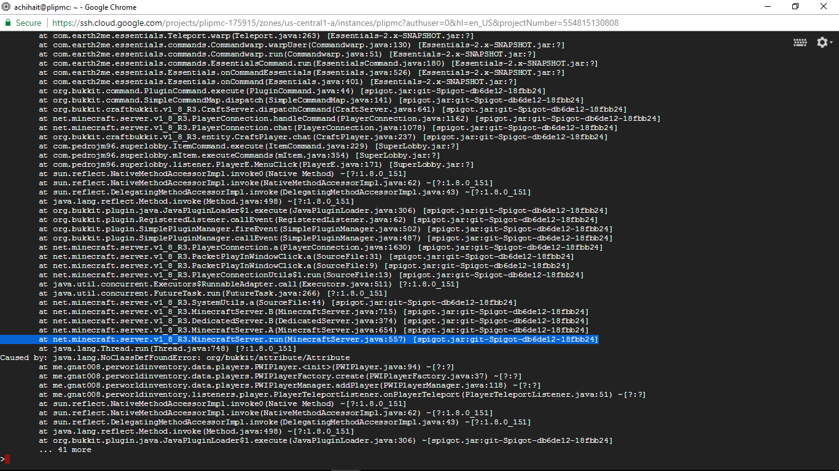Click the SimplePluginManager.callEvent line

pyautogui.click(x=326, y=238)
